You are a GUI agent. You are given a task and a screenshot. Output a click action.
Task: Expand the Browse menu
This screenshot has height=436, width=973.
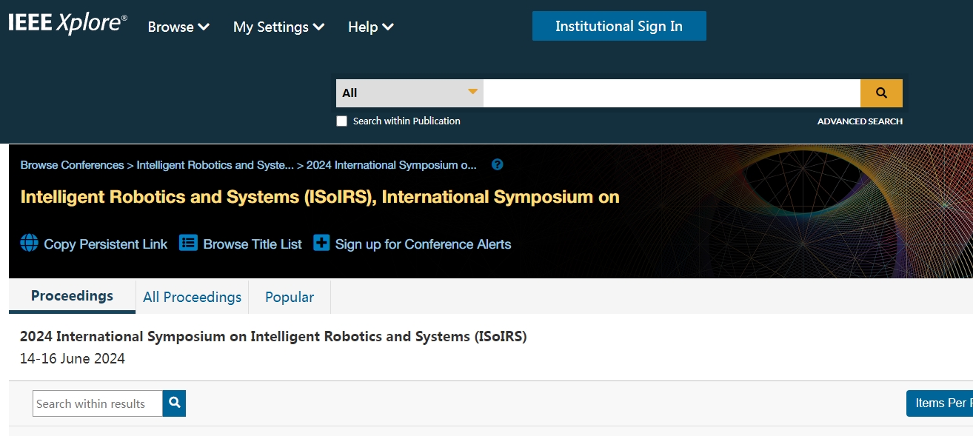click(178, 27)
